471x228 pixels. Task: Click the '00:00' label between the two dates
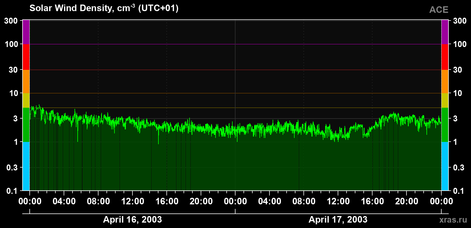click(235, 201)
